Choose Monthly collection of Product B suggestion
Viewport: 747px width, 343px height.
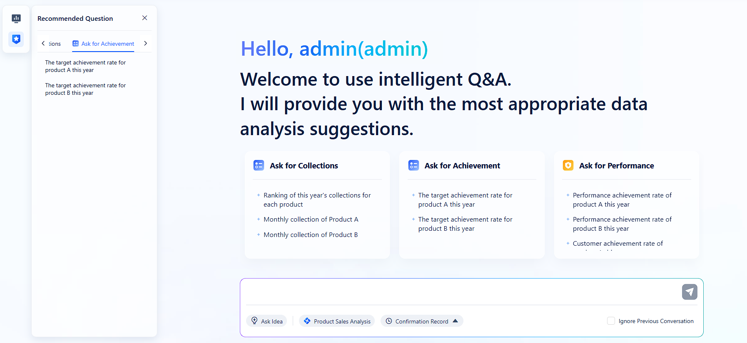pyautogui.click(x=311, y=234)
